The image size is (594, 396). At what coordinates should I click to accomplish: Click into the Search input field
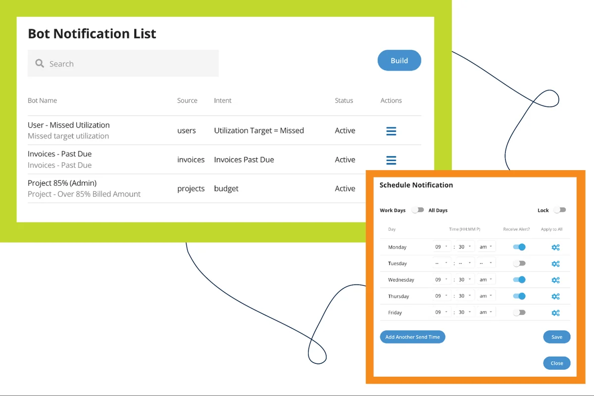tap(129, 64)
